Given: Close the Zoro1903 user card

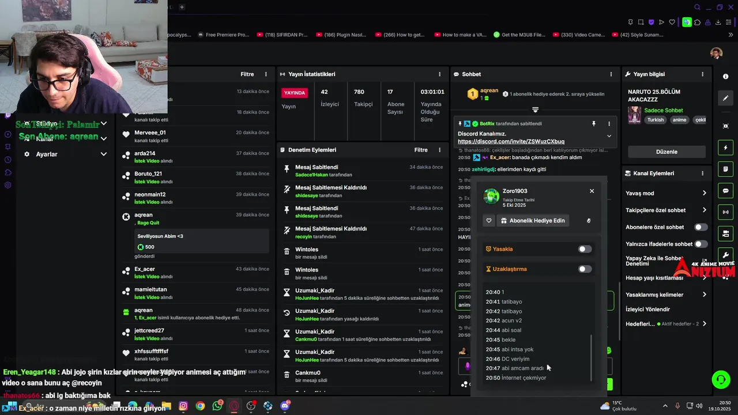Looking at the screenshot, I should click(592, 191).
